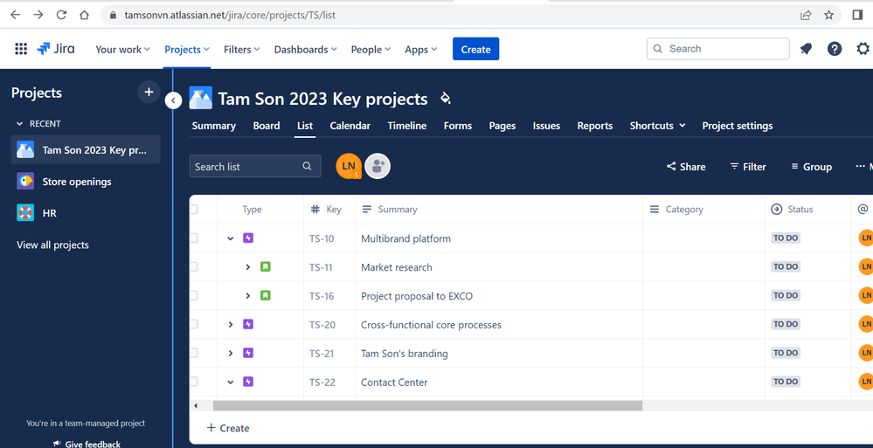Click the epic icon for TS-20

pyautogui.click(x=248, y=324)
